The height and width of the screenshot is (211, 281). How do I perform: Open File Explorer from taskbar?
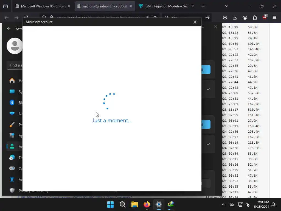click(x=134, y=204)
